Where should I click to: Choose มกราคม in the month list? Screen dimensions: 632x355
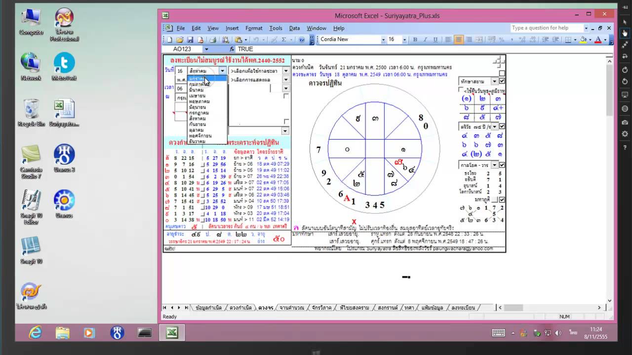207,79
